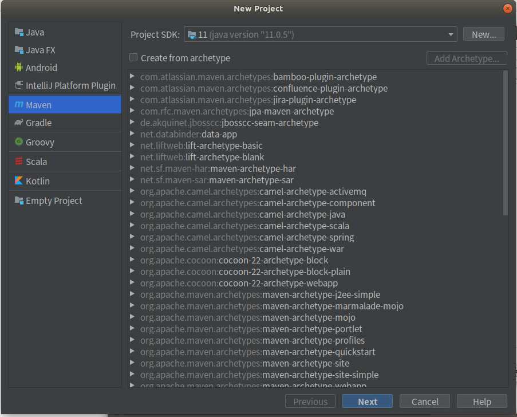Select Java in project type list
The height and width of the screenshot is (417, 517).
click(x=65, y=32)
